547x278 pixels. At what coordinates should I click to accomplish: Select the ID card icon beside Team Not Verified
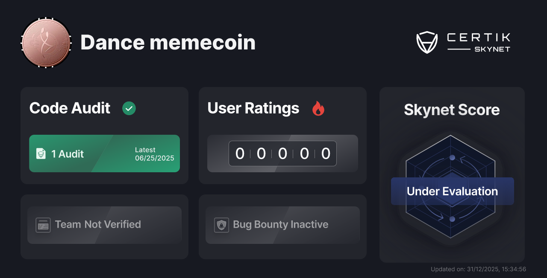click(43, 225)
